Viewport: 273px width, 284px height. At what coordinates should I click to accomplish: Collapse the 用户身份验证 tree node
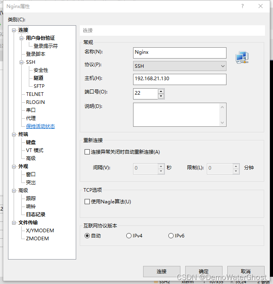click(x=21, y=38)
